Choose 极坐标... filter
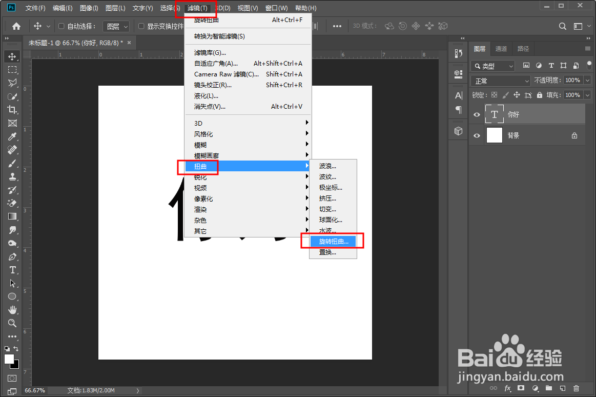The width and height of the screenshot is (596, 397). tap(333, 188)
